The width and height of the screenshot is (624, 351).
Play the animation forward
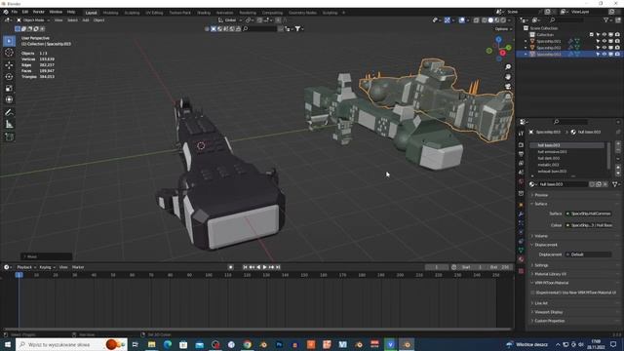[264, 267]
